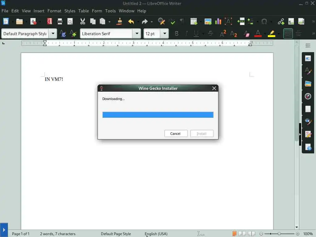Viewport: 316px width, 237px height.
Task: Open the paste options arrow
Action: point(110,22)
